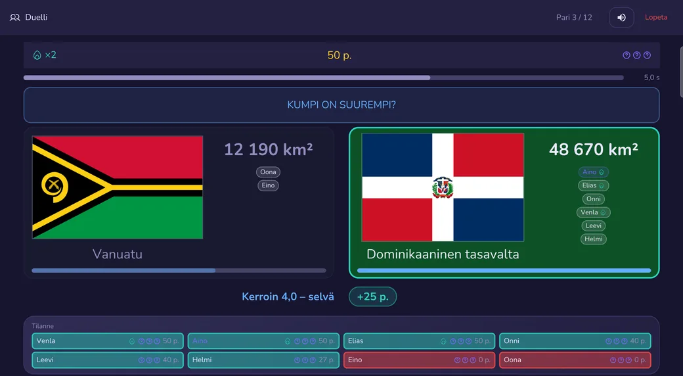Select Aino's scoreboard row
The height and width of the screenshot is (376, 683).
(x=263, y=341)
